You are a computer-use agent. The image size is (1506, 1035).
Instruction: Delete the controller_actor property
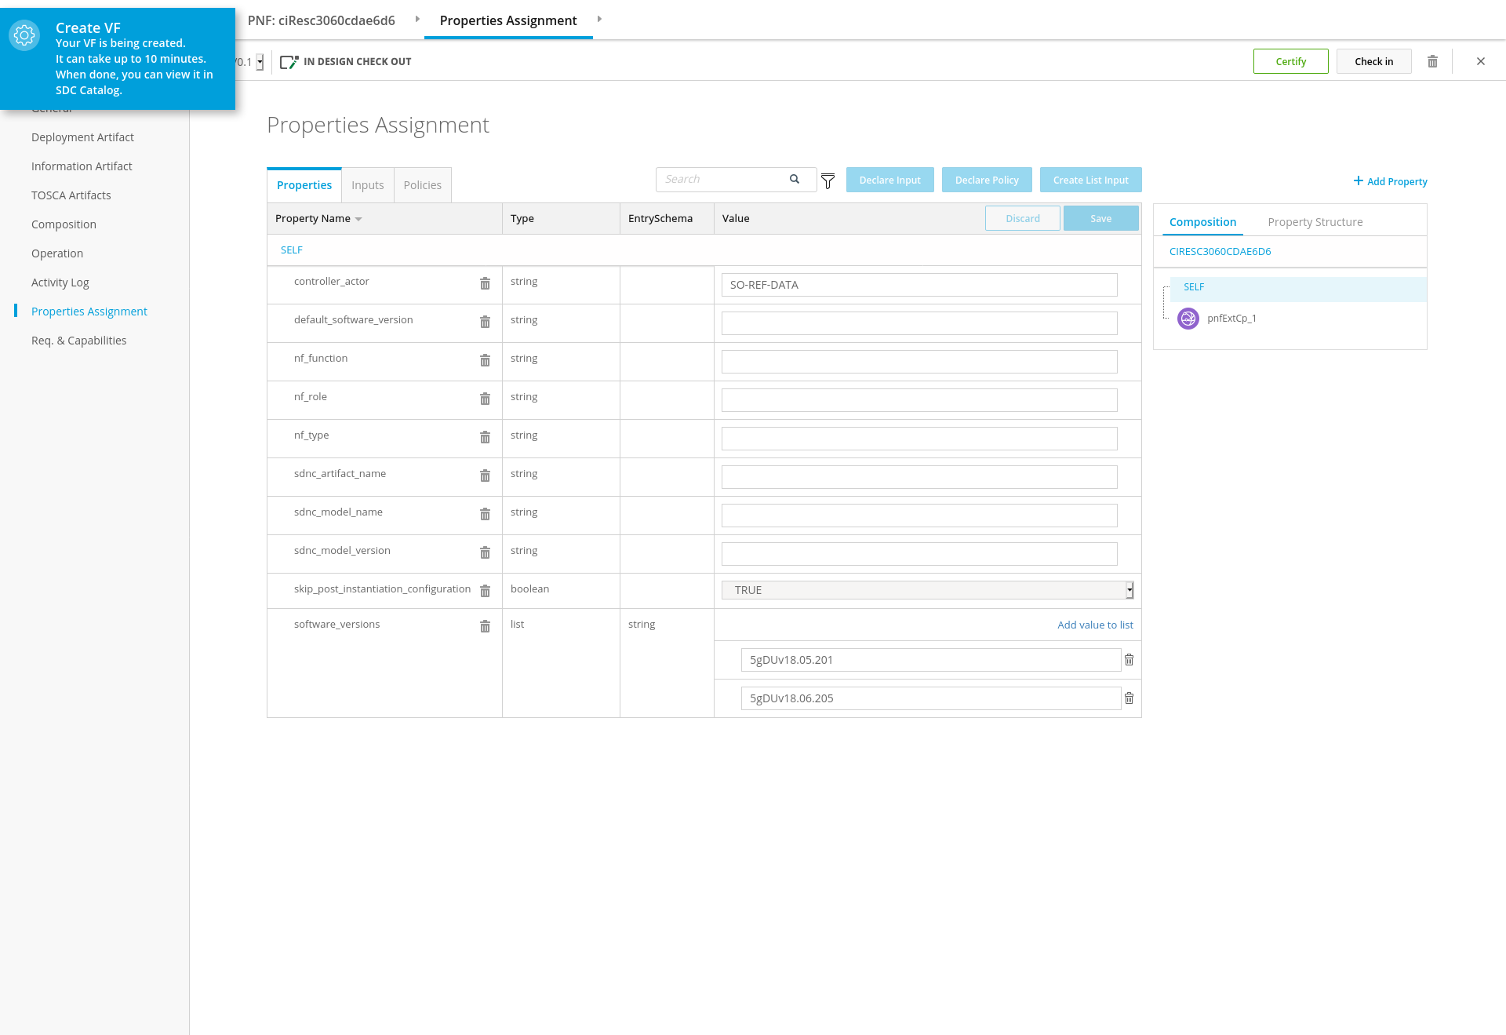coord(485,283)
